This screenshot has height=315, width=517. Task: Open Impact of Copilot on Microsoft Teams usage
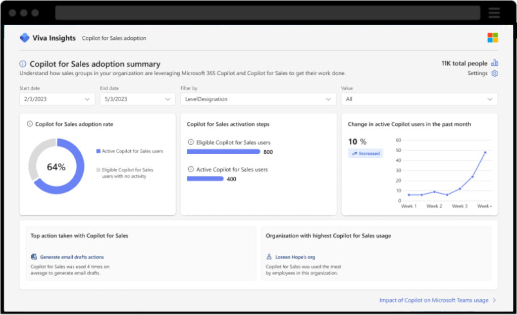pyautogui.click(x=434, y=300)
